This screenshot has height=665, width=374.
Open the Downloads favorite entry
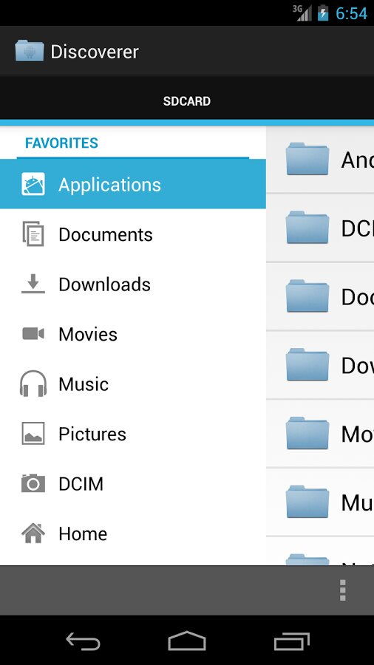coord(133,284)
